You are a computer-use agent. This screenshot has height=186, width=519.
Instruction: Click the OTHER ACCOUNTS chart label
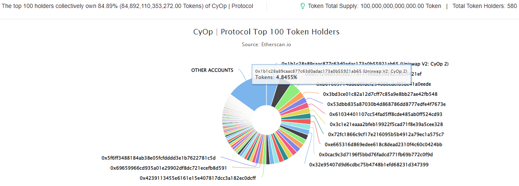(212, 70)
